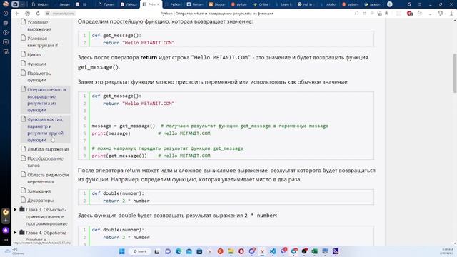Open Функция как тип, параметр link
The image size is (457, 257).
tap(45, 129)
